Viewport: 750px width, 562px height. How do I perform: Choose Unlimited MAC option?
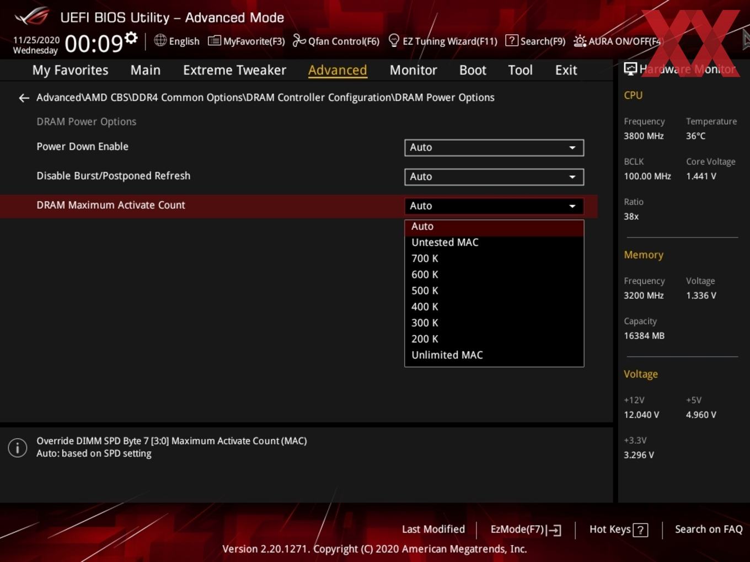494,355
